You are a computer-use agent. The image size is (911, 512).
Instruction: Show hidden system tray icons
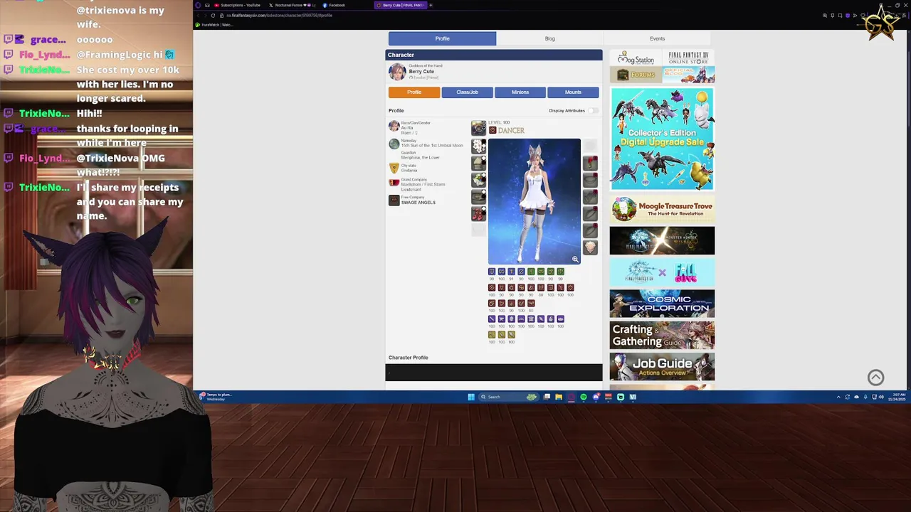[838, 397]
